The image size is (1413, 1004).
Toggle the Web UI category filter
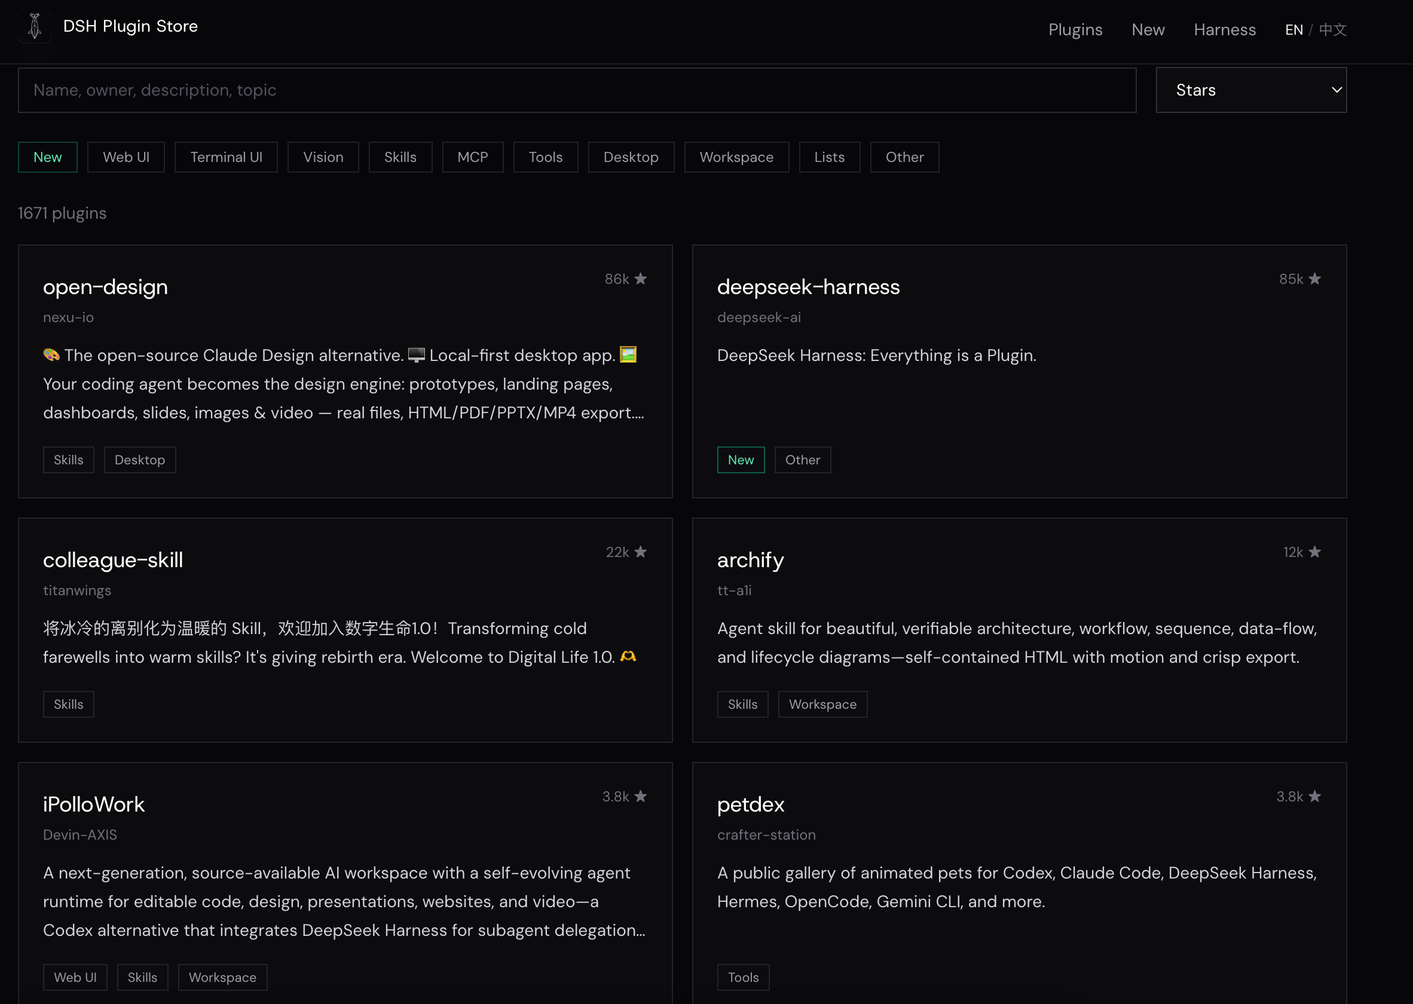point(126,157)
